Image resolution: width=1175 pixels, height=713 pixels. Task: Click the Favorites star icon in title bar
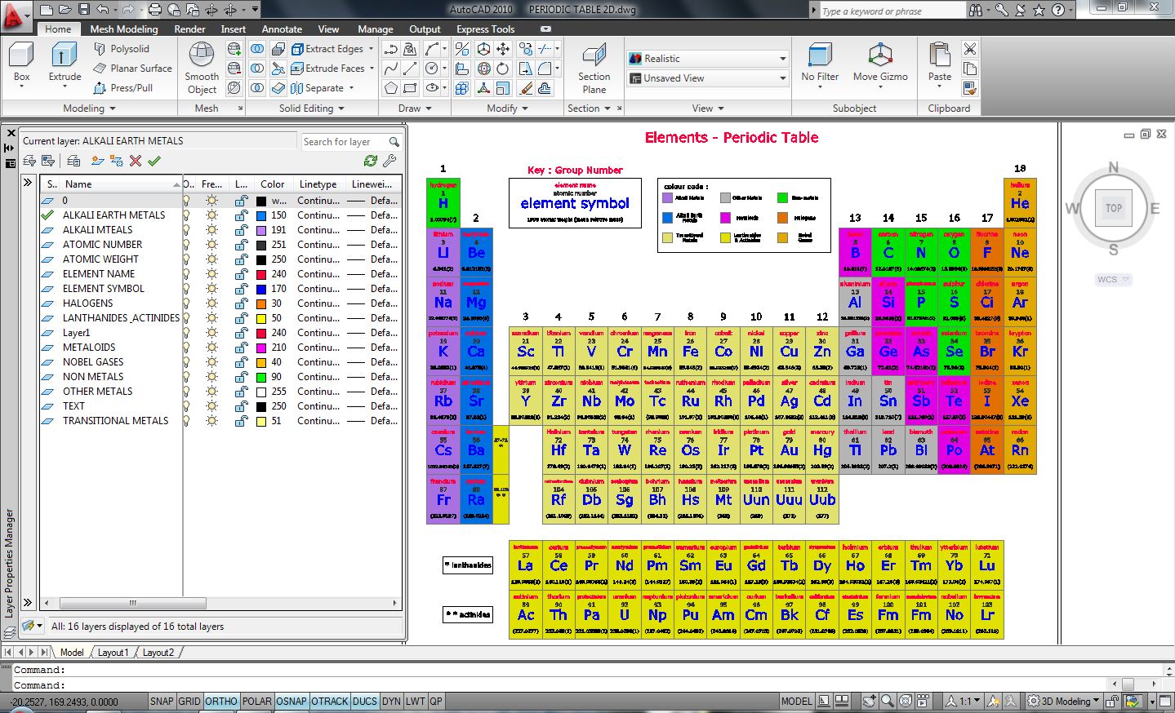pyautogui.click(x=1039, y=10)
